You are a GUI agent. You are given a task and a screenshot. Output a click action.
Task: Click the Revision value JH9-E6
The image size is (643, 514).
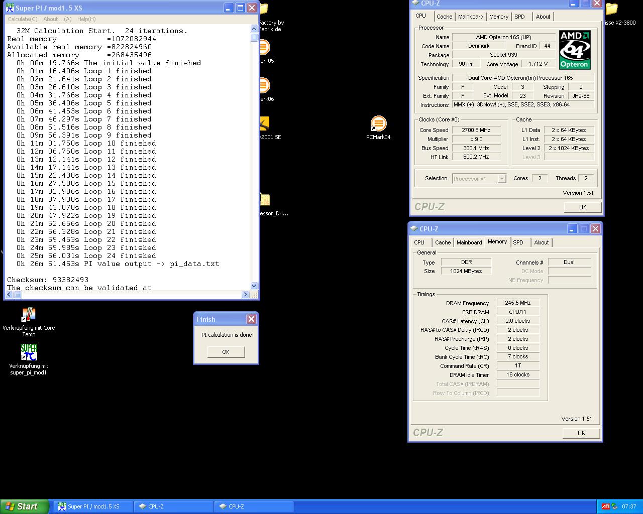click(581, 96)
